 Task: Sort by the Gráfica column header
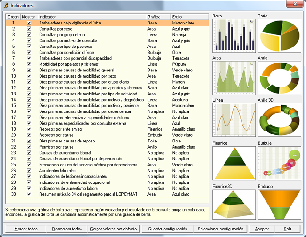[158, 16]
